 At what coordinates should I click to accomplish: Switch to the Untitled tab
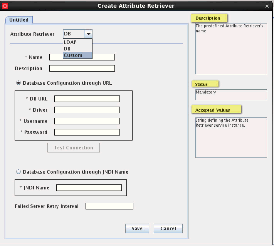click(x=19, y=20)
